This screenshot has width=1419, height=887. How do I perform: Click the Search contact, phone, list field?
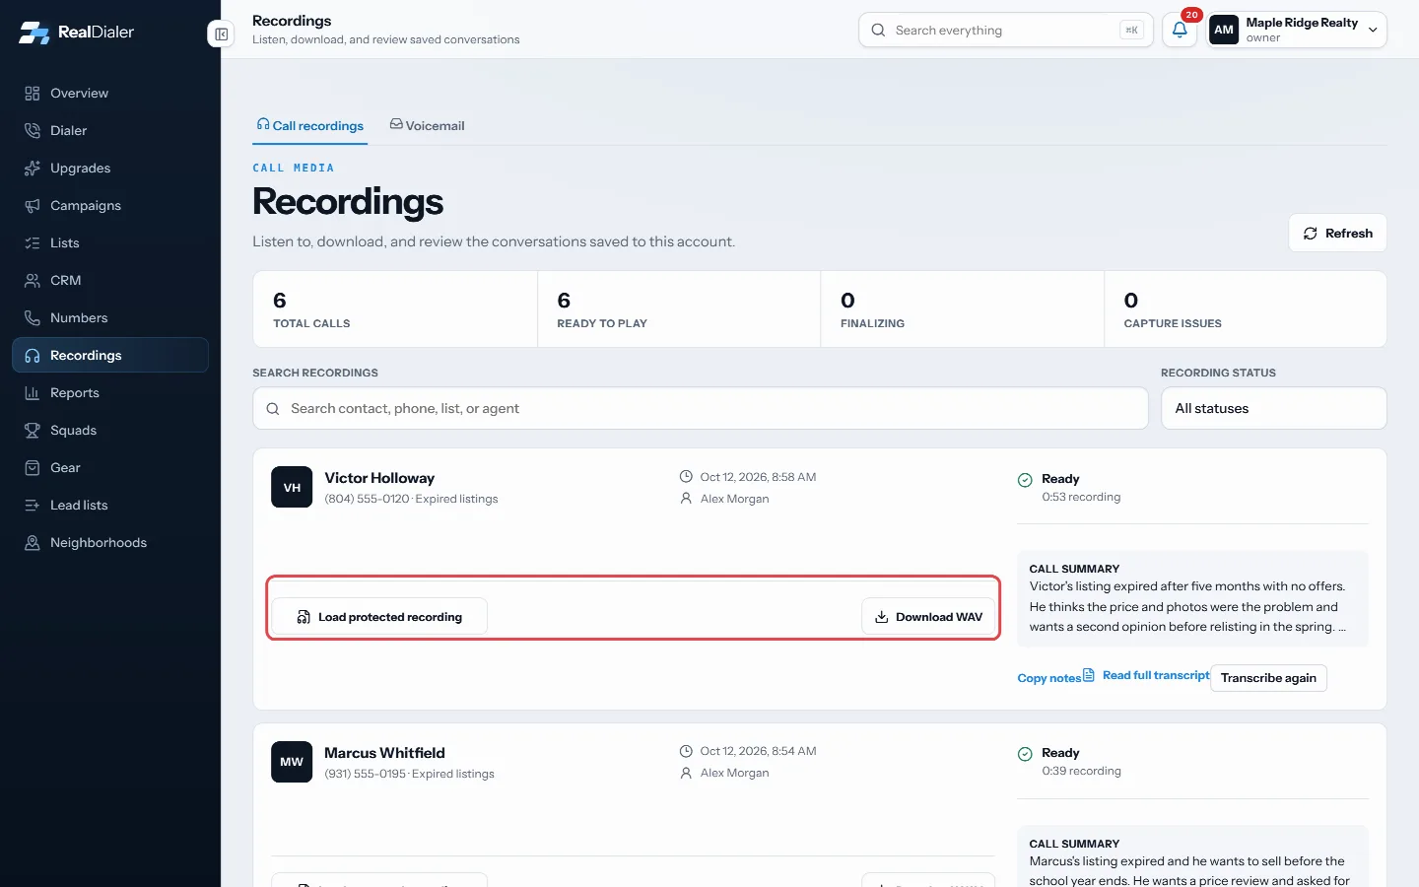click(701, 408)
